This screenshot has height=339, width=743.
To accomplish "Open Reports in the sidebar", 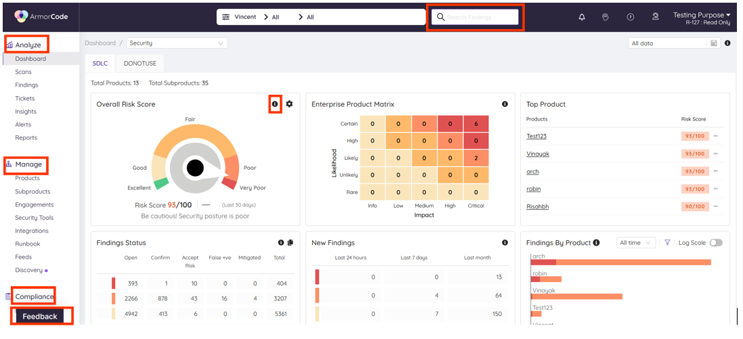I will coord(26,138).
